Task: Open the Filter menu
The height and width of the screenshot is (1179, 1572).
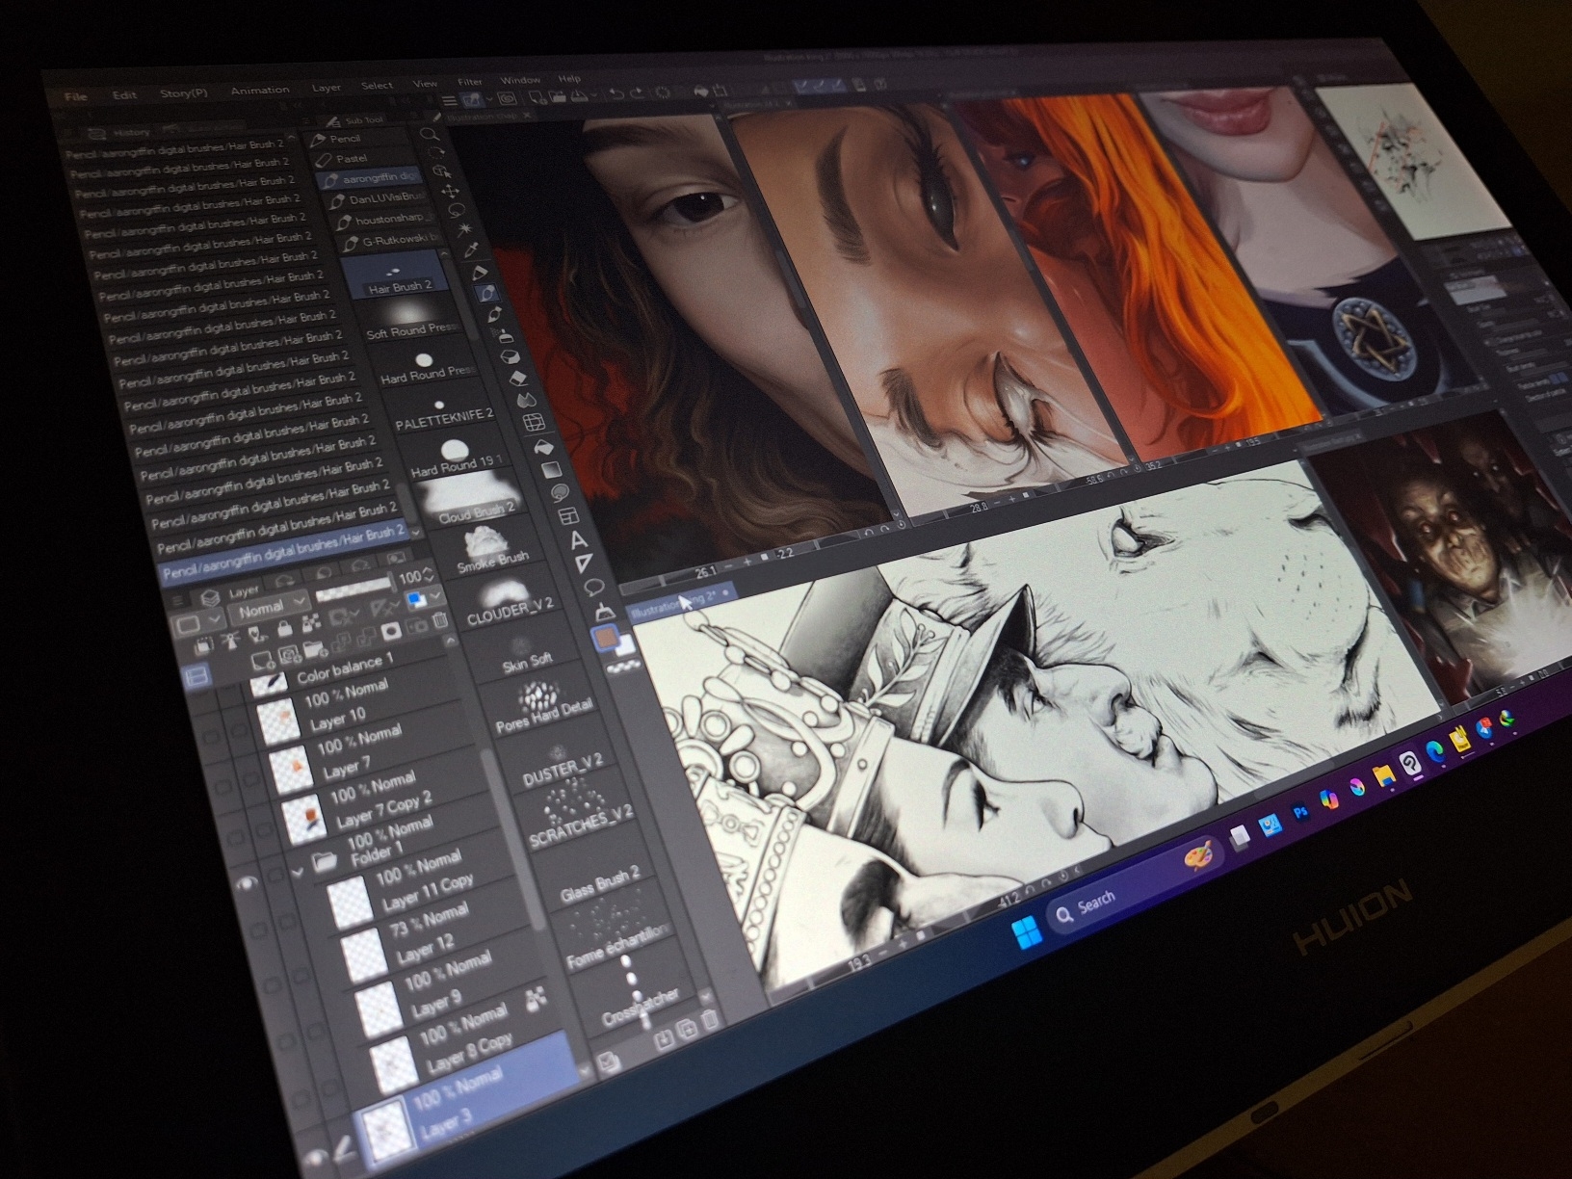Action: pos(469,82)
